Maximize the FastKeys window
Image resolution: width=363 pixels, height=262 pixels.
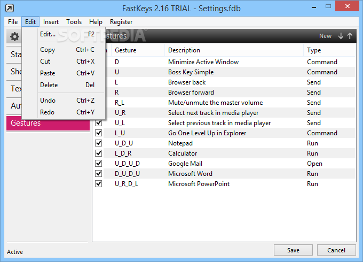coord(328,6)
